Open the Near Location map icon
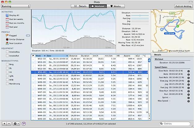The width and height of the screenshot is (194, 128). (x=7, y=43)
